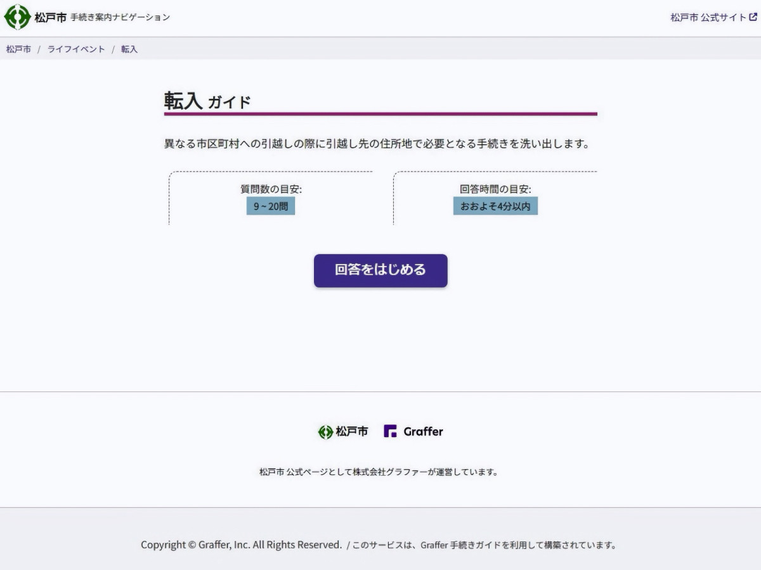Click 転入 in the breadcrumb trail

tap(129, 49)
